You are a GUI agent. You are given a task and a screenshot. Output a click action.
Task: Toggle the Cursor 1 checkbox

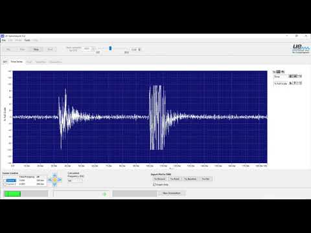tap(5, 181)
